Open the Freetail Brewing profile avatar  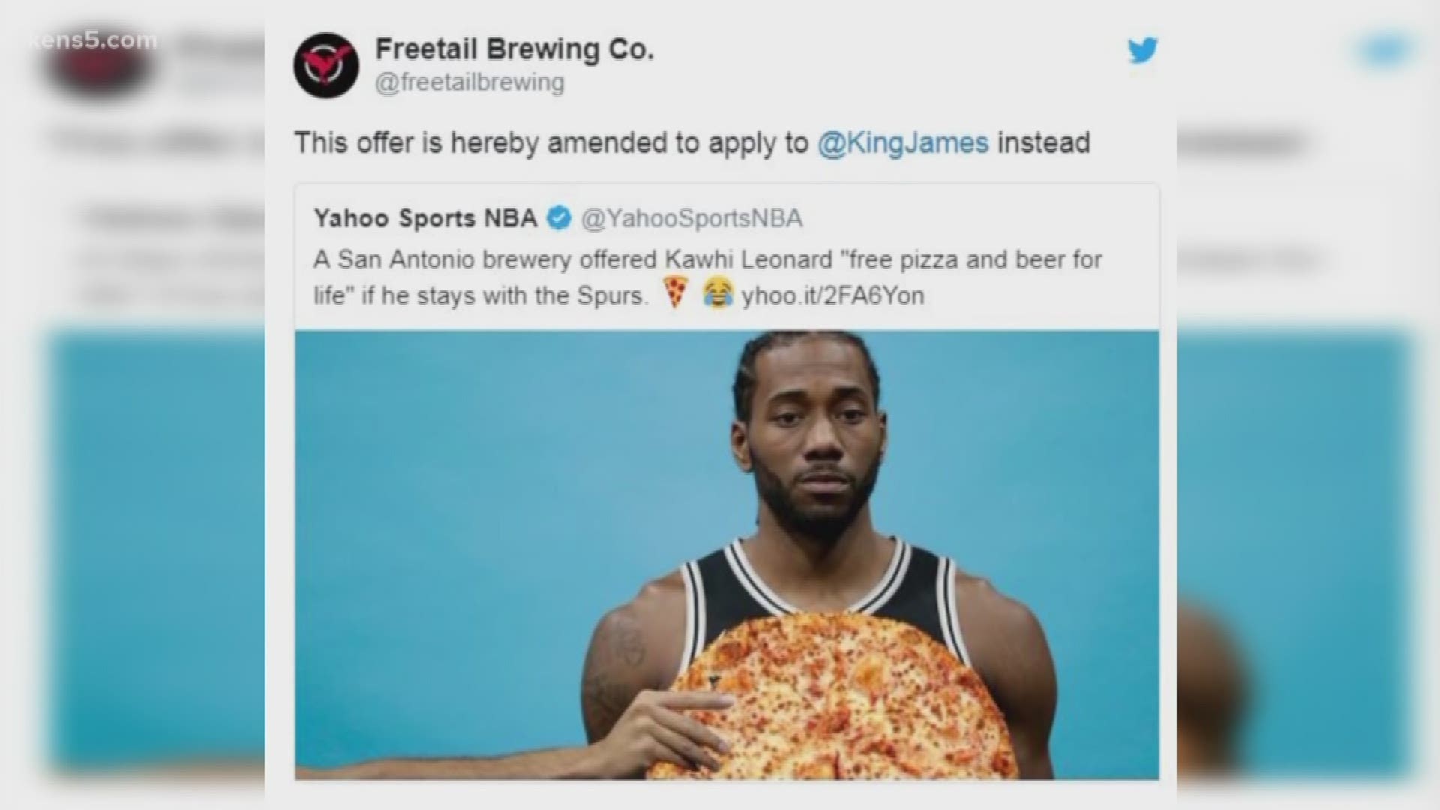326,65
